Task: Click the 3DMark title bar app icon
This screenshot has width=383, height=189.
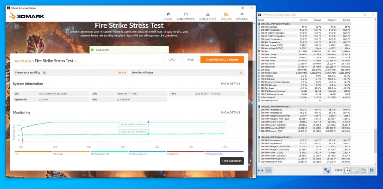Action: coord(8,8)
